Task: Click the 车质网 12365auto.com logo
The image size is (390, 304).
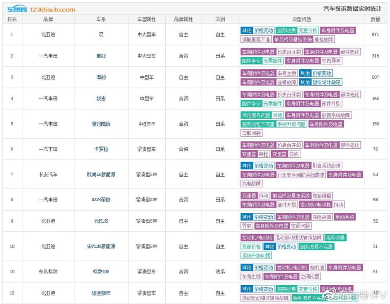Action: (x=41, y=10)
